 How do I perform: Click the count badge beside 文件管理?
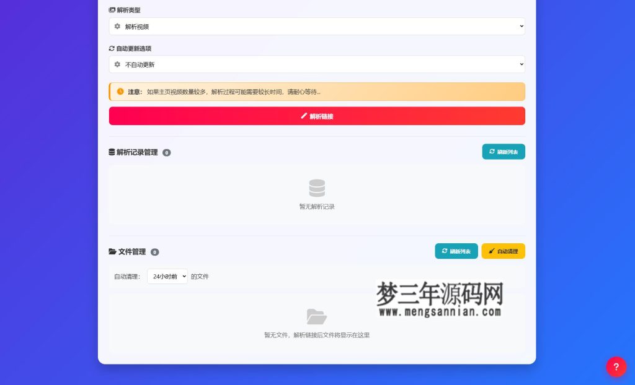pos(154,252)
